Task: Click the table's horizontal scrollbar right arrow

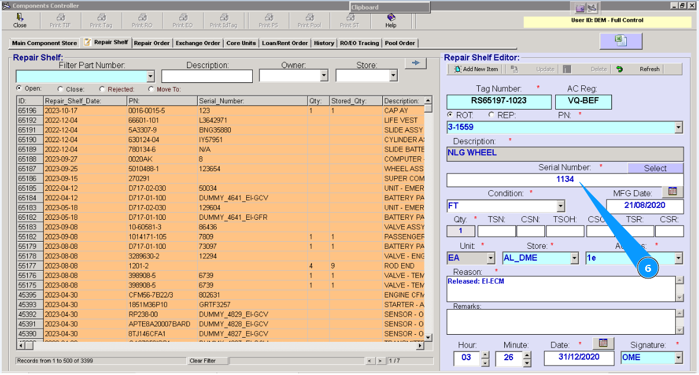Action: coord(421,346)
